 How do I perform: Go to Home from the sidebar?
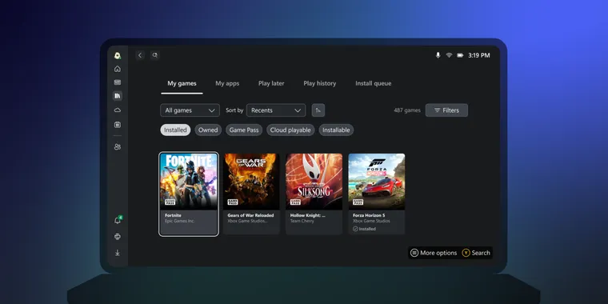(118, 69)
